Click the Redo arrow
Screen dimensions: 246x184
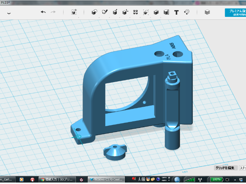(53, 12)
